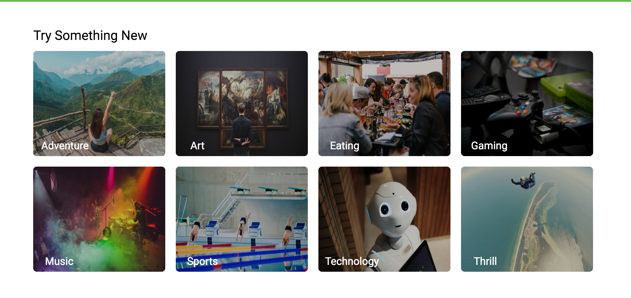Click the skydiver in the Thrill card

pyautogui.click(x=524, y=181)
